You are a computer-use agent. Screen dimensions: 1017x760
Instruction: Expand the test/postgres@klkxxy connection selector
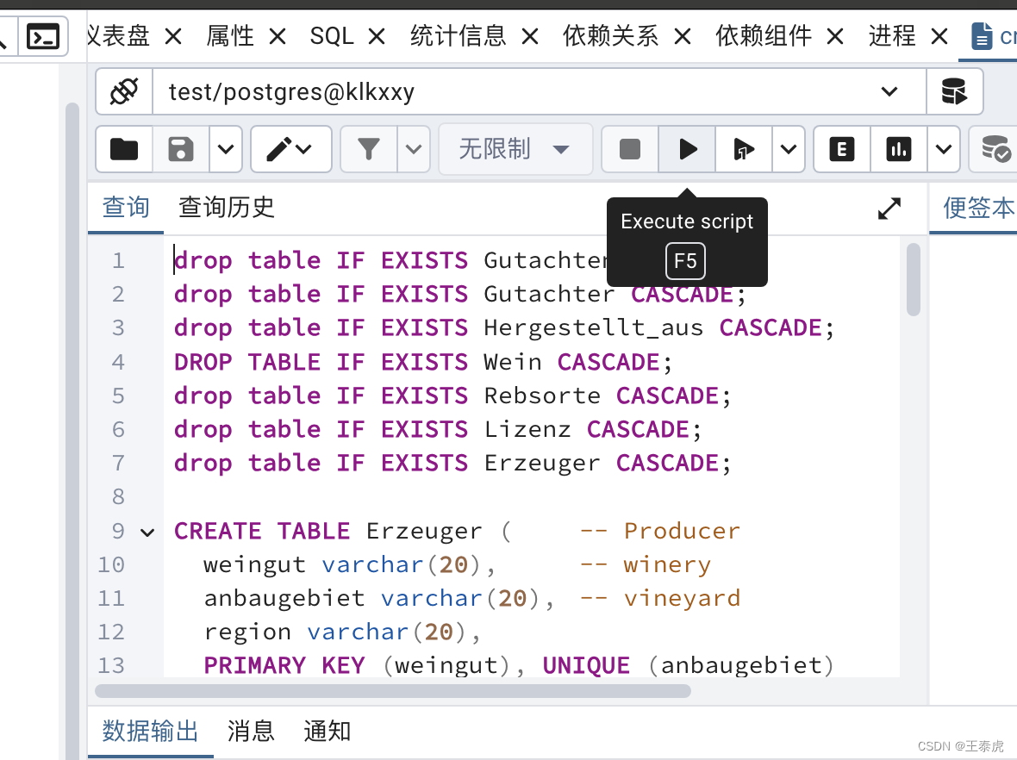[889, 91]
